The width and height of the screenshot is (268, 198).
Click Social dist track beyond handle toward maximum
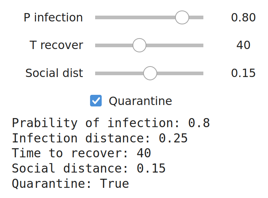click(180, 73)
